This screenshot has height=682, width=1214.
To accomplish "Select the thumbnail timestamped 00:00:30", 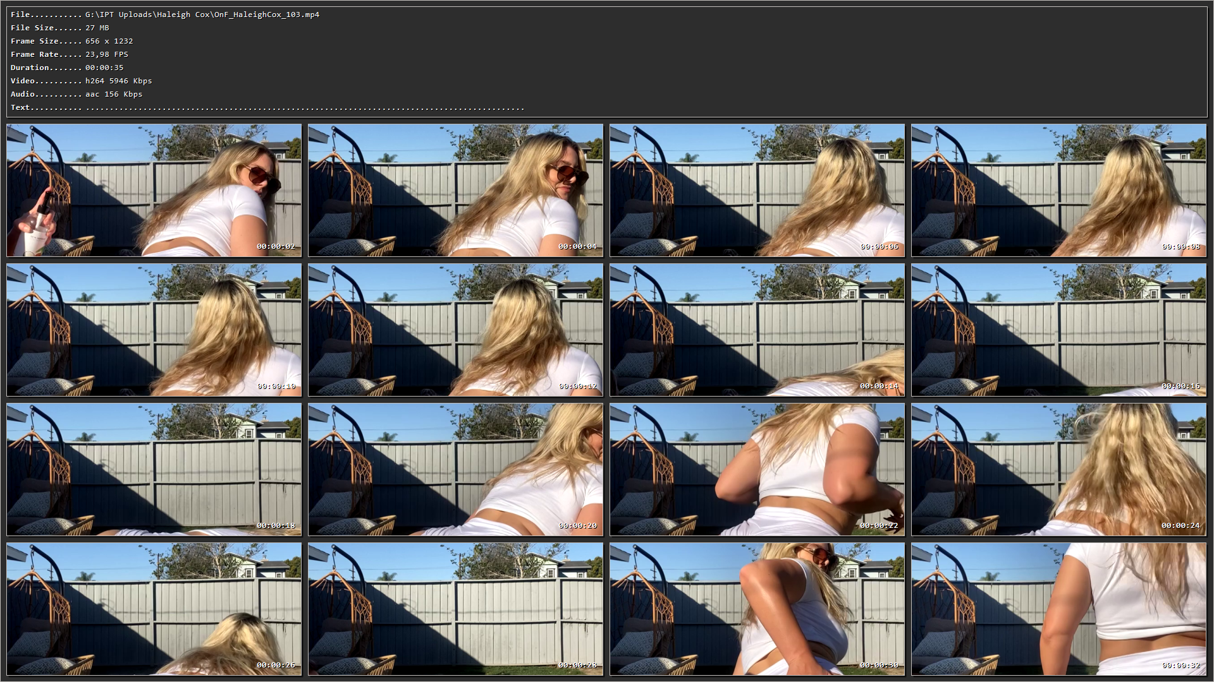I will (x=757, y=609).
